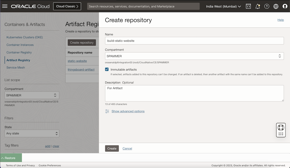
Task: Click the life buoy support icon
Action: [x=281, y=127]
